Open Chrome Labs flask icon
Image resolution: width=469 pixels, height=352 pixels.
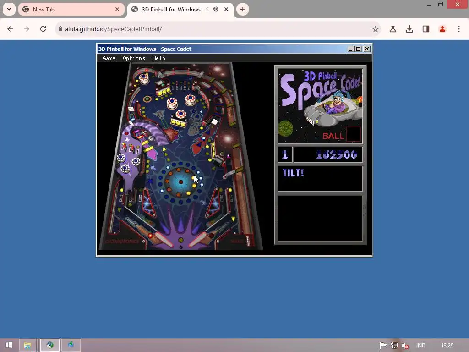click(393, 29)
